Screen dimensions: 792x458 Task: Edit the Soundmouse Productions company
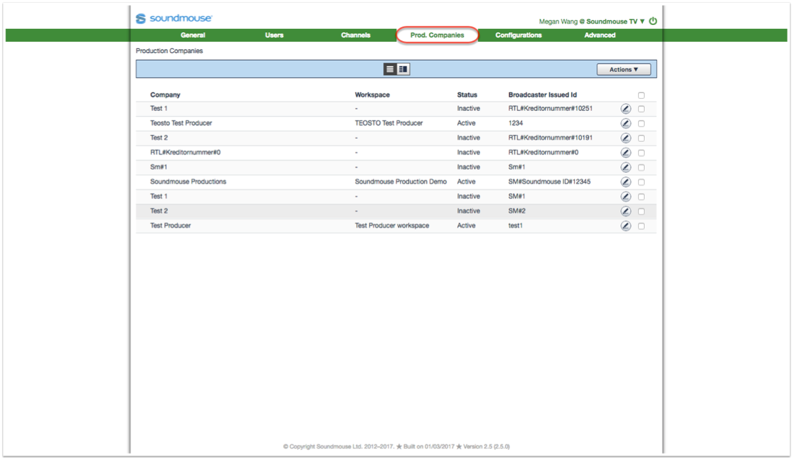pos(625,182)
